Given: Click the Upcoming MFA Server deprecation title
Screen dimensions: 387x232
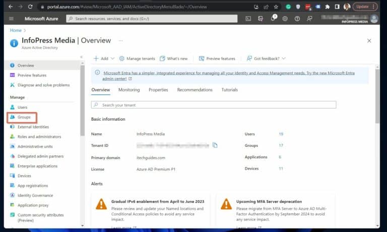Looking at the screenshot, I should coord(269,201).
